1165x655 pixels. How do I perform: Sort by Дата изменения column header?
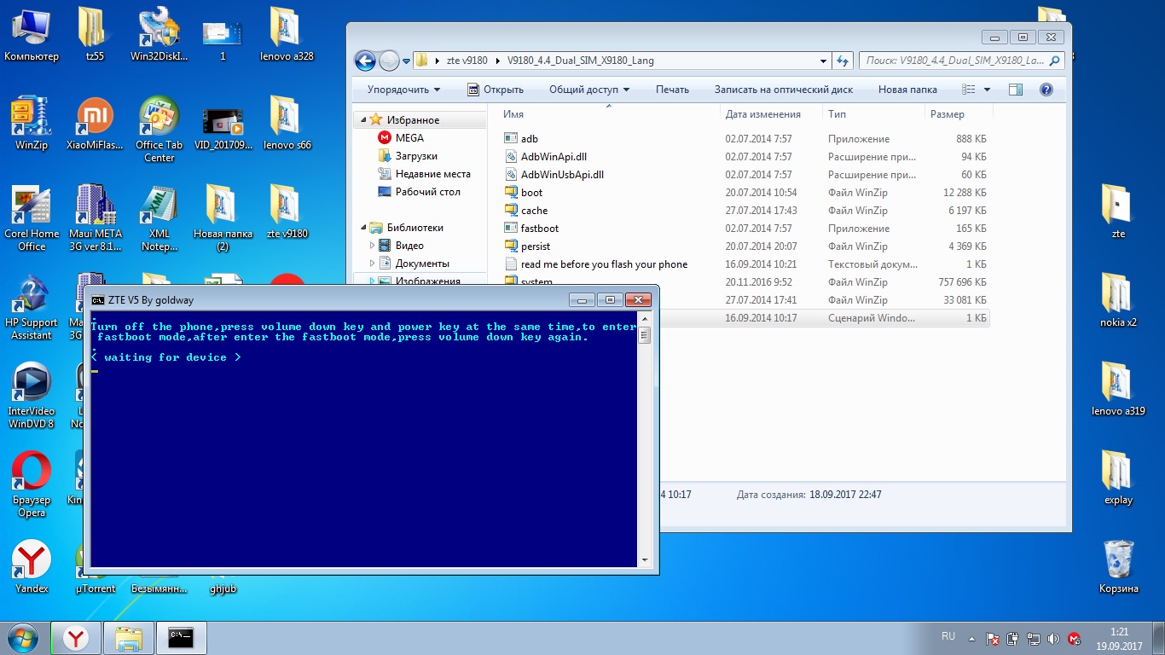click(x=762, y=114)
